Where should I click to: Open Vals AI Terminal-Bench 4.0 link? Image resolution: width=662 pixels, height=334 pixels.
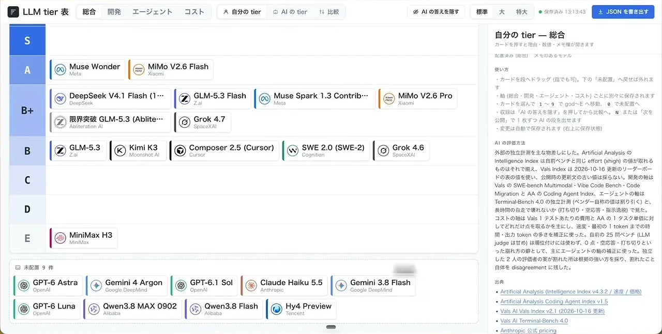point(534,321)
